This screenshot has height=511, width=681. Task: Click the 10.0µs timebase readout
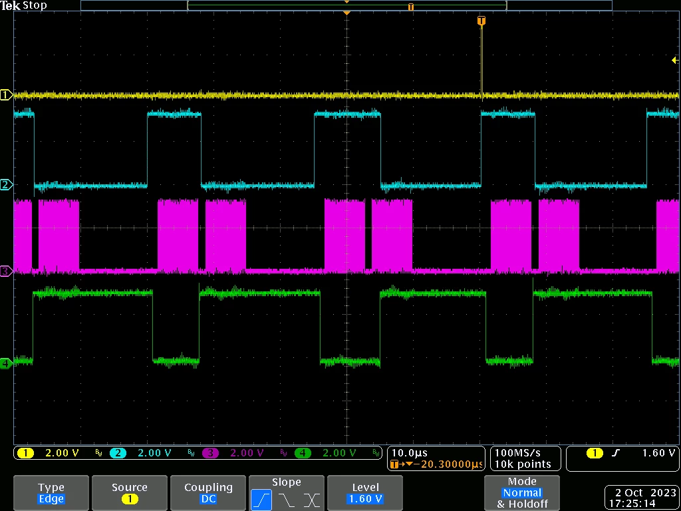click(410, 452)
